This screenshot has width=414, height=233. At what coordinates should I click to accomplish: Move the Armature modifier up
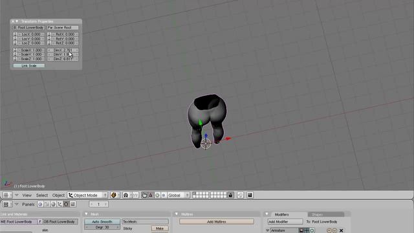coord(329,230)
